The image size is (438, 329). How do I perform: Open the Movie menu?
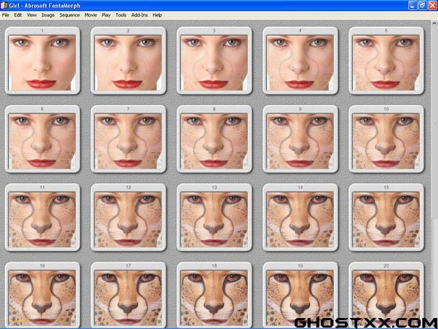(90, 15)
